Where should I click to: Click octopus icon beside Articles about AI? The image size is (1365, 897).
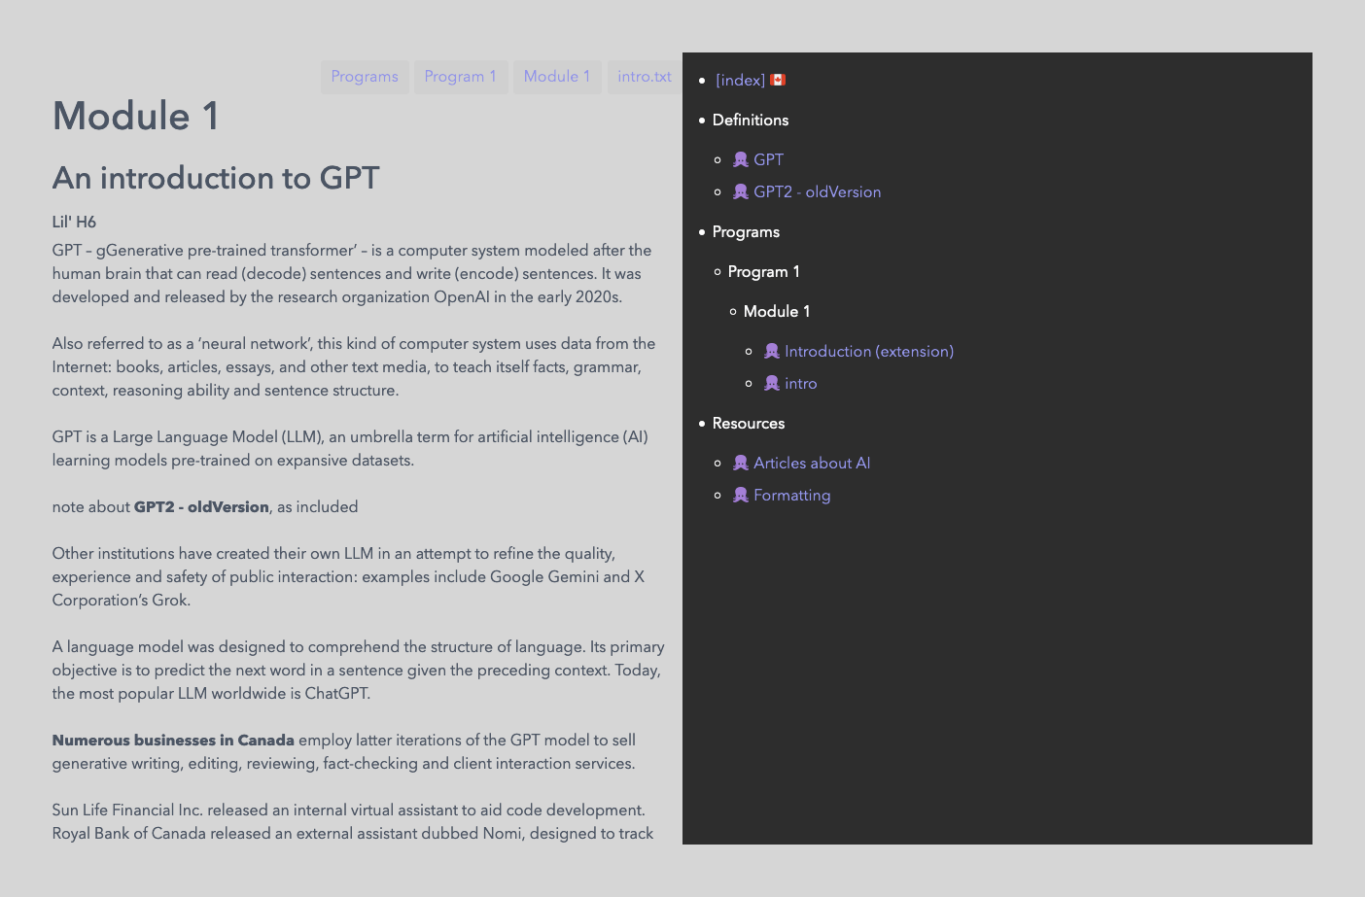coord(741,463)
